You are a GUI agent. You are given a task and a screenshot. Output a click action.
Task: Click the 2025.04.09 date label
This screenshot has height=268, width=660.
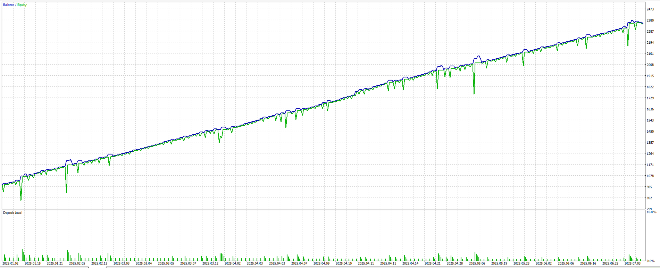[x=321, y=263]
